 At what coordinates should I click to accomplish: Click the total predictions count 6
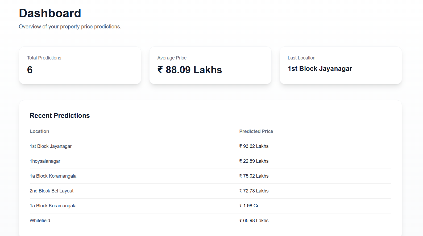(30, 70)
